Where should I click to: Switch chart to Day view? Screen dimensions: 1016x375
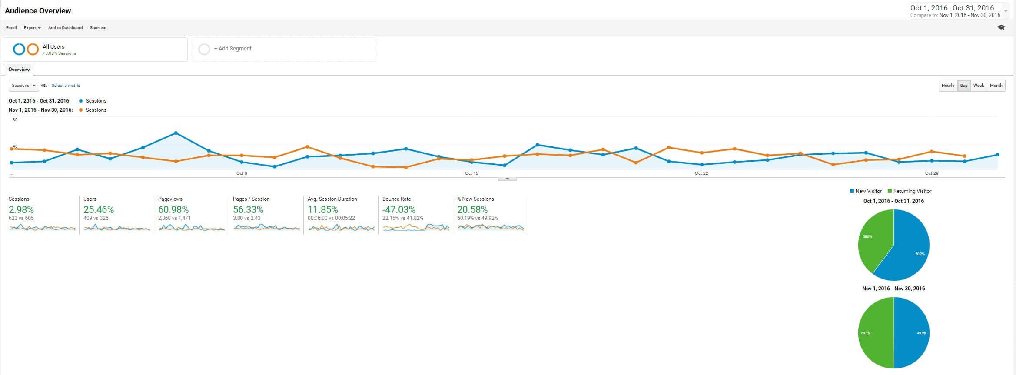click(964, 86)
